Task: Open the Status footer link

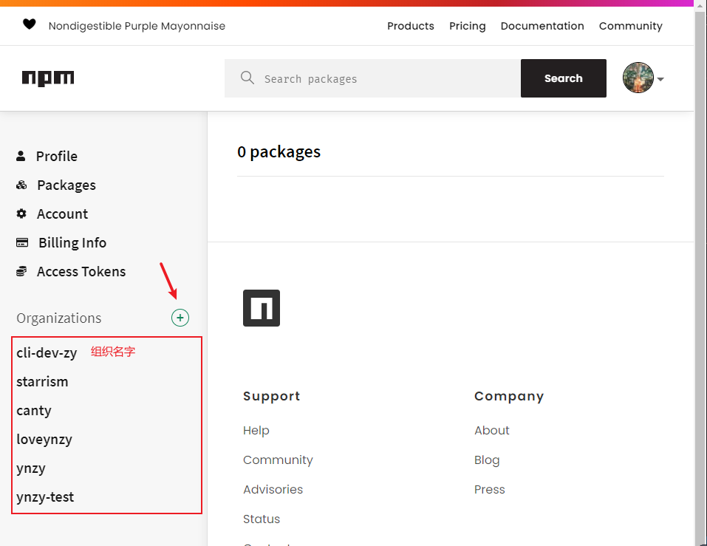Action: point(262,519)
